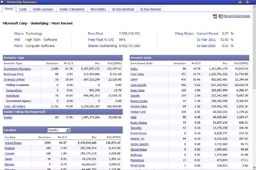
Task: Click the Brokerage Firms link
Action: pos(14,74)
